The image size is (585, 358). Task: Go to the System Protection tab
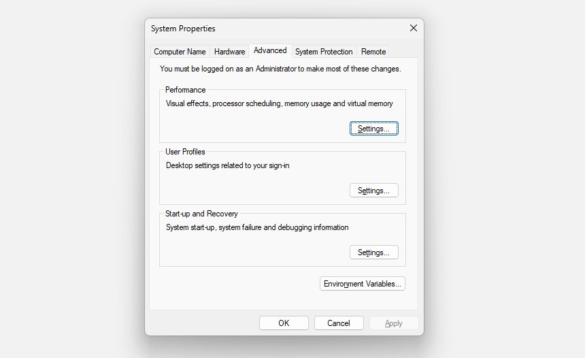pos(324,52)
